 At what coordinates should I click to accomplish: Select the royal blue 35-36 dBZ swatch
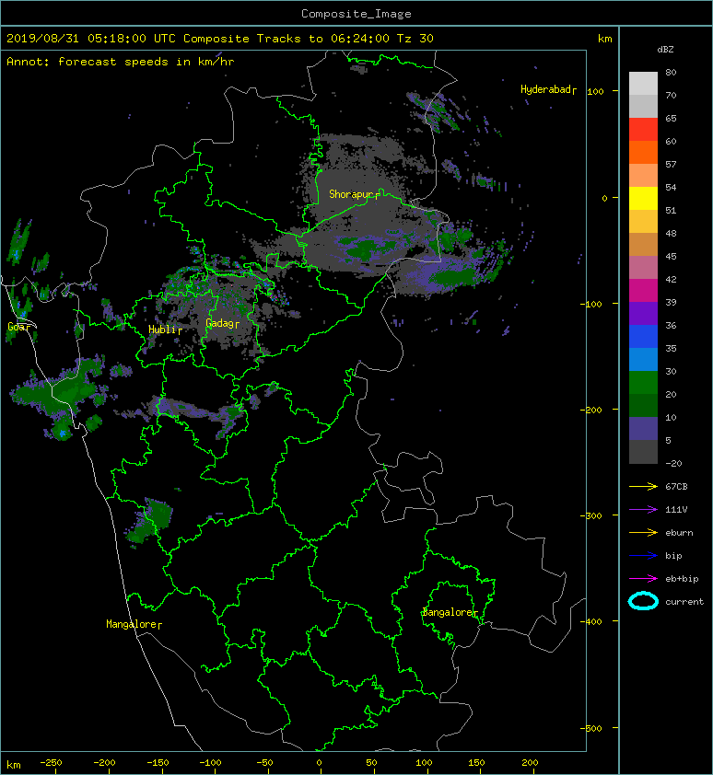643,336
